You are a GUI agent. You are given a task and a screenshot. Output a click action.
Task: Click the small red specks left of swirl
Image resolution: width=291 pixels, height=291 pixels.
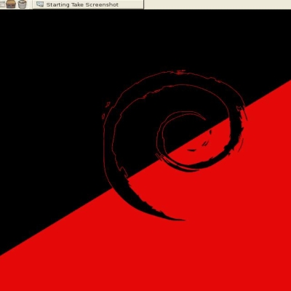coord(106,110)
